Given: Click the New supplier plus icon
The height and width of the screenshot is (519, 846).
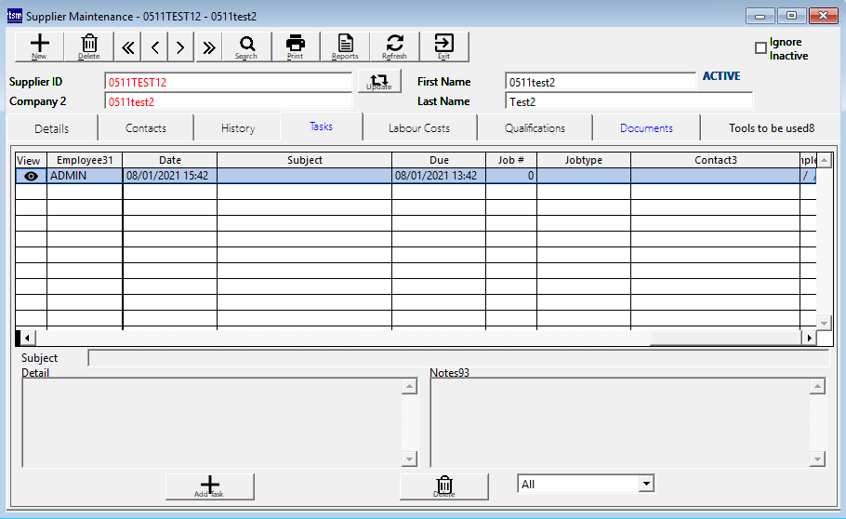Looking at the screenshot, I should [x=39, y=46].
